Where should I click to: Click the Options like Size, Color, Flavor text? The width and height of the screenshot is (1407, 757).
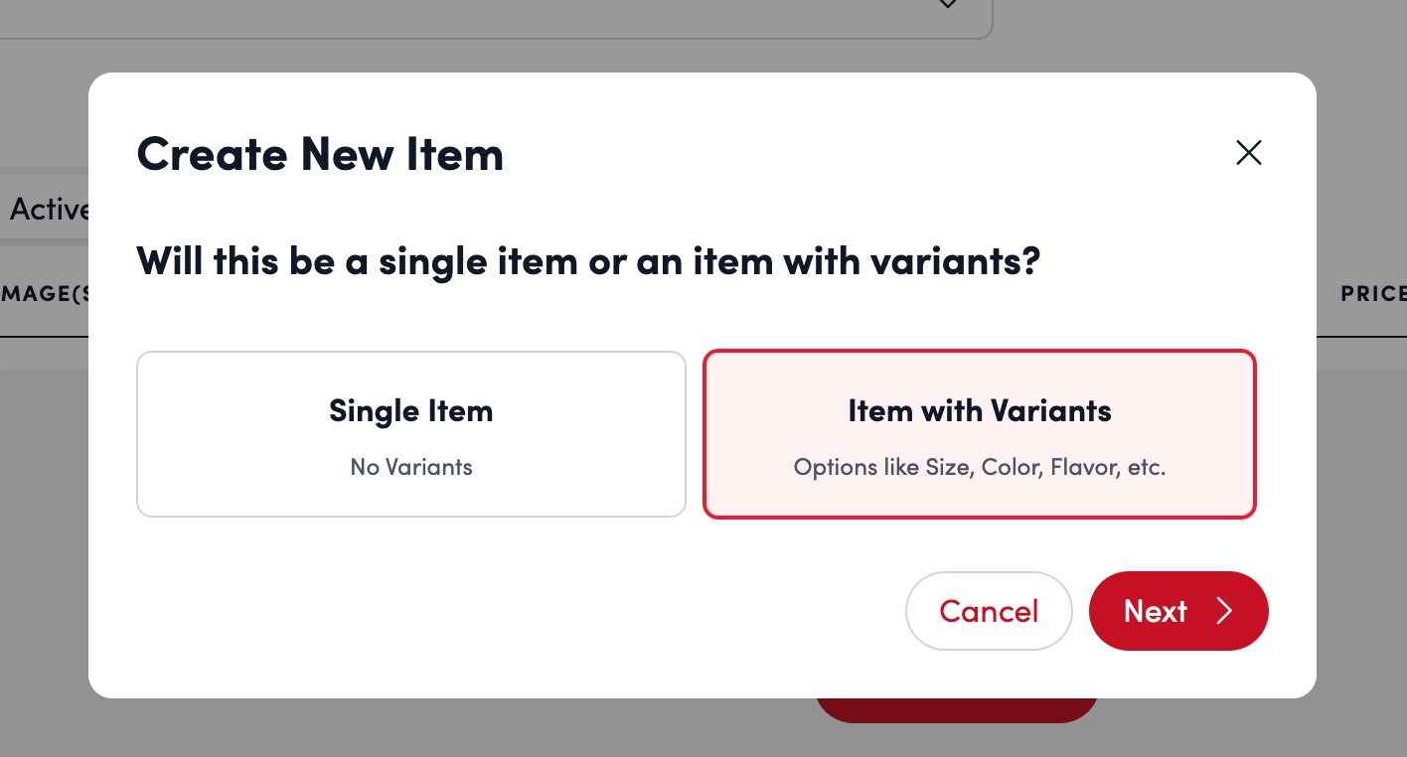(979, 467)
